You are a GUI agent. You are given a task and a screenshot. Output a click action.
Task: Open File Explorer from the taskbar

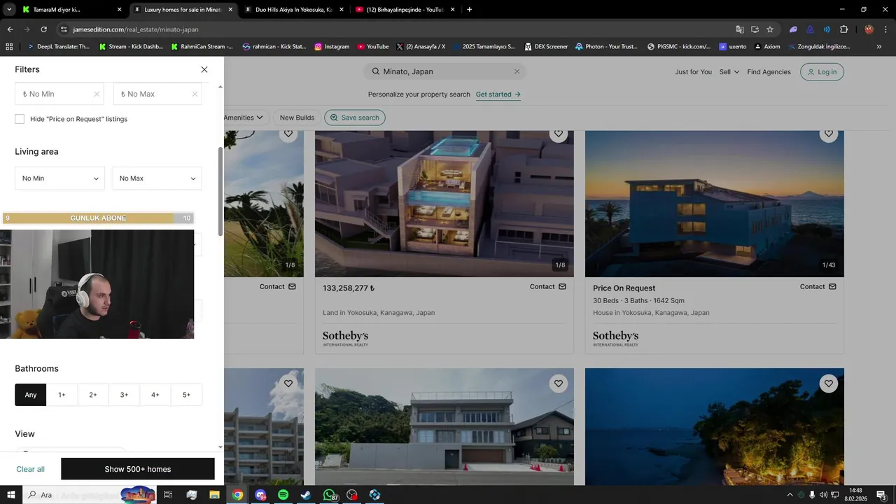point(215,495)
